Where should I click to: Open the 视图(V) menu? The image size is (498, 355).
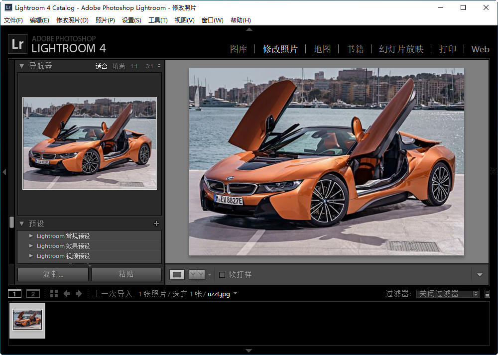(185, 20)
